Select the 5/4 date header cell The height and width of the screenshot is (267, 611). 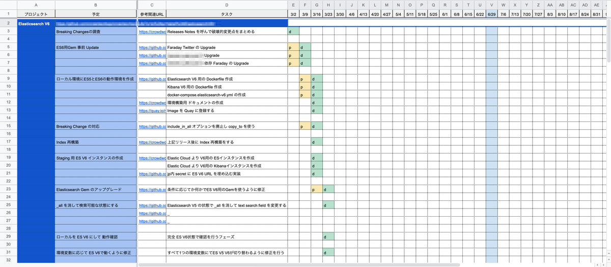point(398,14)
